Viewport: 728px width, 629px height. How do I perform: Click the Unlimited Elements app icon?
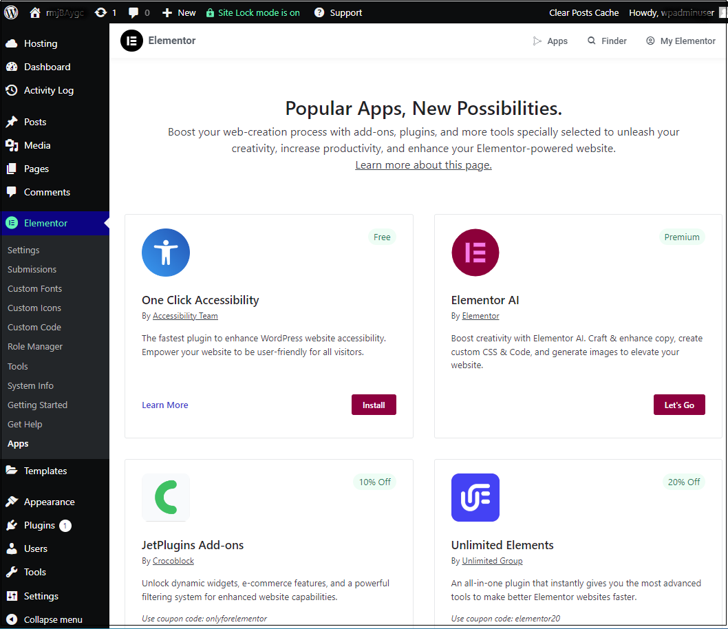pos(475,497)
